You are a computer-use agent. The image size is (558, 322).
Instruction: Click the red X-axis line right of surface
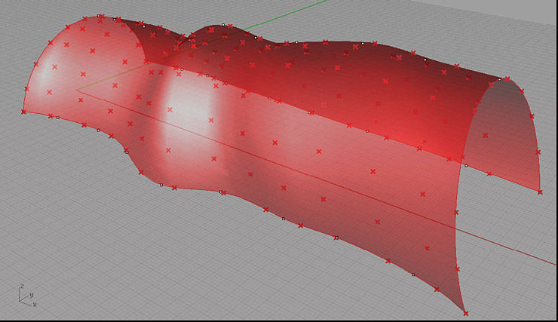(x=513, y=249)
